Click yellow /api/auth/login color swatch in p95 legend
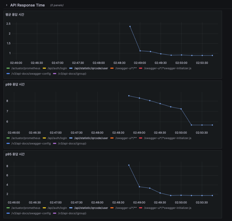Viewport: 232px width, 221px height. tap(44, 208)
